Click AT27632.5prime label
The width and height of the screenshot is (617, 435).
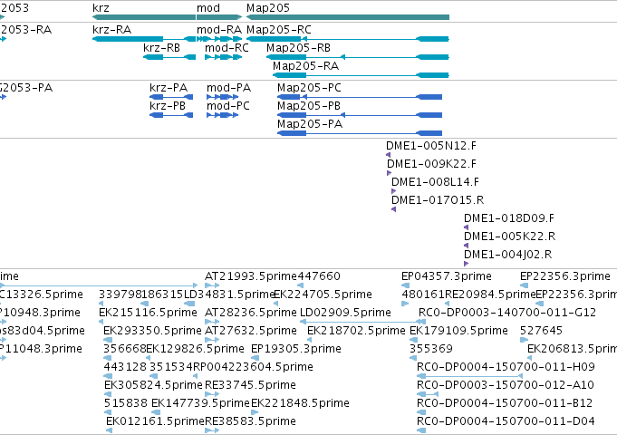(251, 330)
